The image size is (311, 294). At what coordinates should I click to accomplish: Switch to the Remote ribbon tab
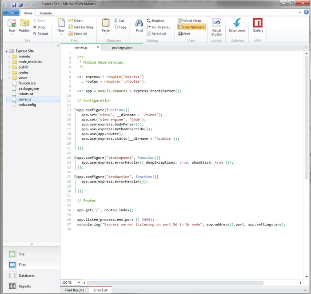[x=46, y=13]
